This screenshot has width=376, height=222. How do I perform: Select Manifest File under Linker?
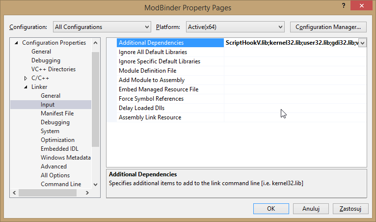point(57,113)
